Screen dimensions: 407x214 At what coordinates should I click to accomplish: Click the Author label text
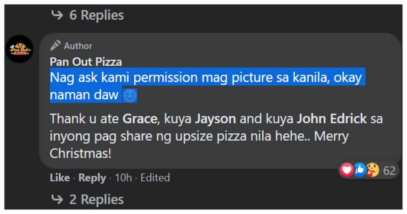click(78, 46)
